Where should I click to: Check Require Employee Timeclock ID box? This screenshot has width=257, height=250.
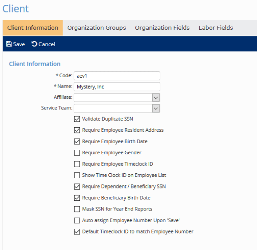(77, 164)
